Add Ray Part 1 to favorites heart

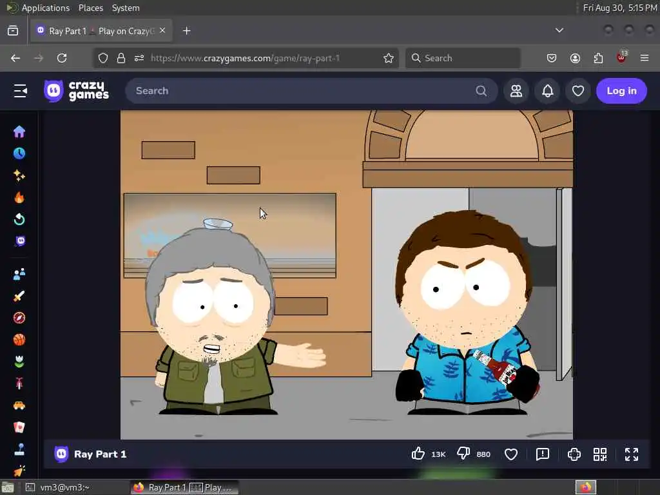point(511,454)
